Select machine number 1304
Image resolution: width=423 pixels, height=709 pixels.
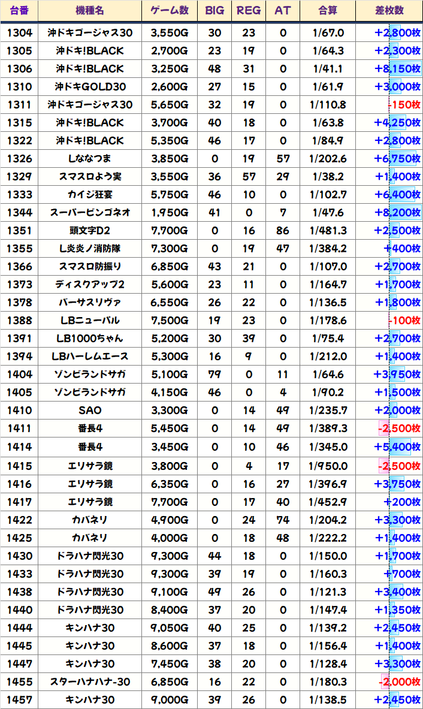(x=19, y=32)
